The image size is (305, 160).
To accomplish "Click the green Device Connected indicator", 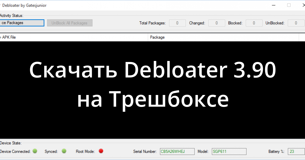I will pyautogui.click(x=35, y=151).
